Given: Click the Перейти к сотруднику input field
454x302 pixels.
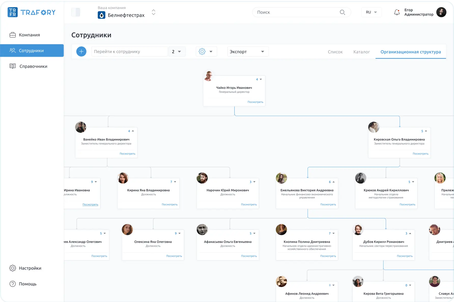Looking at the screenshot, I should coord(129,52).
